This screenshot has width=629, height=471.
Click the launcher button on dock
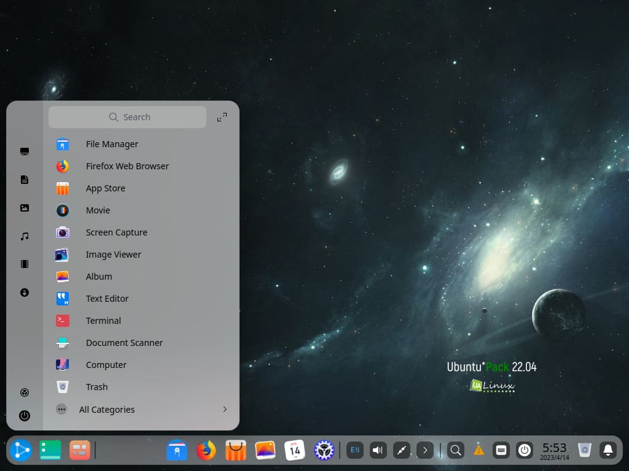pos(21,450)
